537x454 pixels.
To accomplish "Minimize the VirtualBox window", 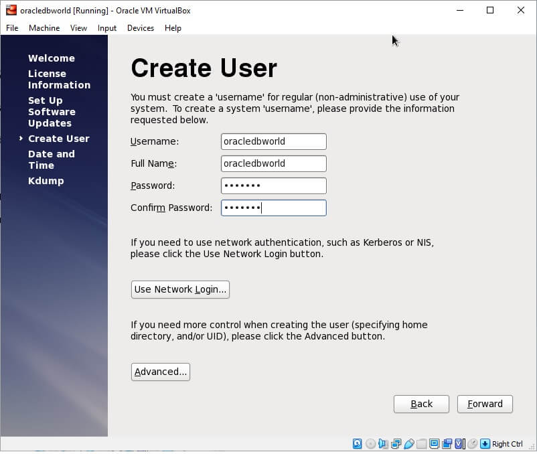I will [x=460, y=10].
